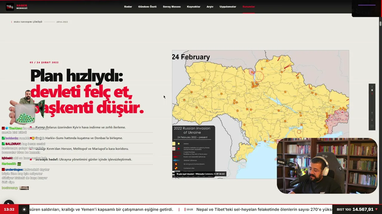Viewport: 382px width, 214px height.
Task: Click the webcam overlay of the streamer
Action: coord(327,166)
